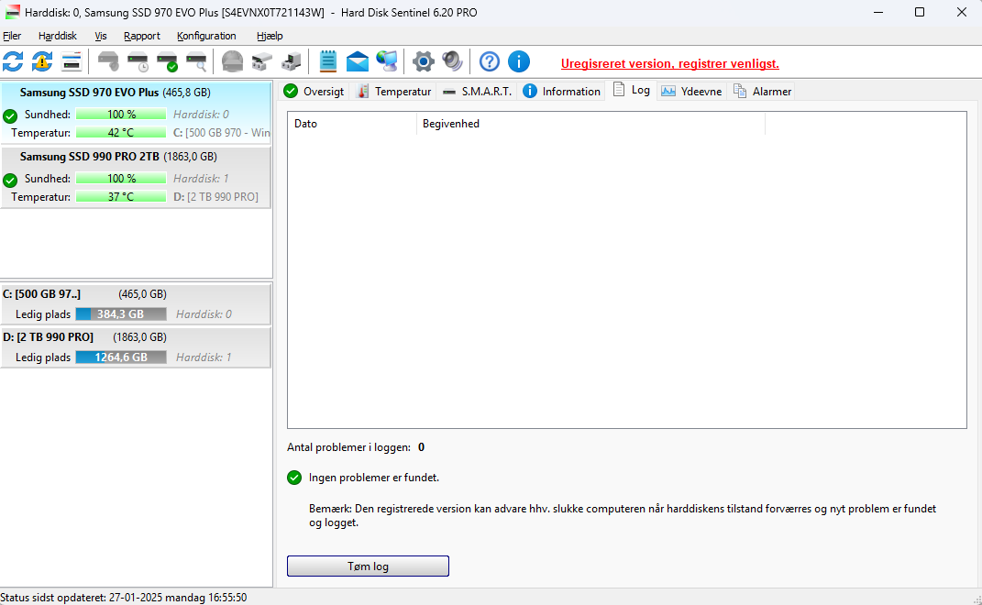Switch to the Information tab
Image resolution: width=982 pixels, height=605 pixels.
point(562,92)
